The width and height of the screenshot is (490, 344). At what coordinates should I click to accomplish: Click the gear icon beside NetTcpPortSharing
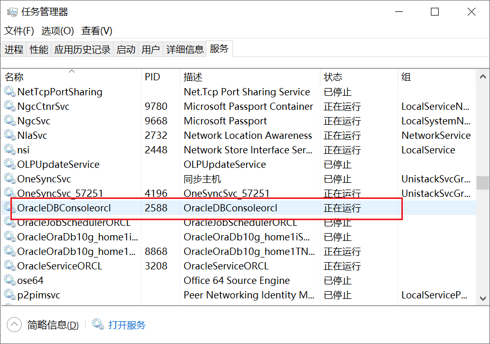tap(10, 92)
